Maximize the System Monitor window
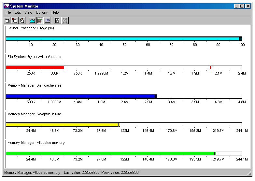255x181 pixels. click(x=242, y=6)
